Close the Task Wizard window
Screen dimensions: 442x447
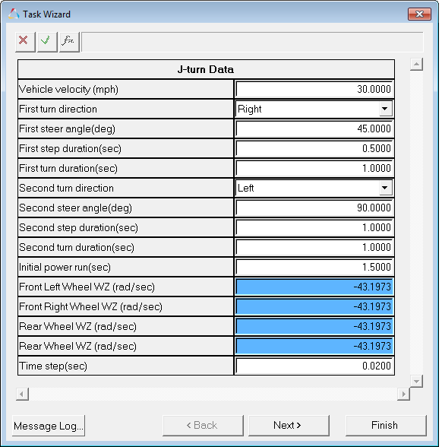click(x=419, y=14)
